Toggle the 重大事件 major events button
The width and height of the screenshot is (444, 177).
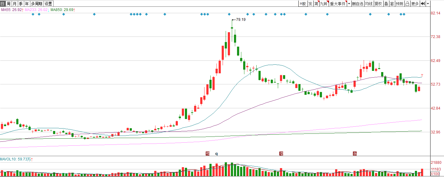(338, 4)
